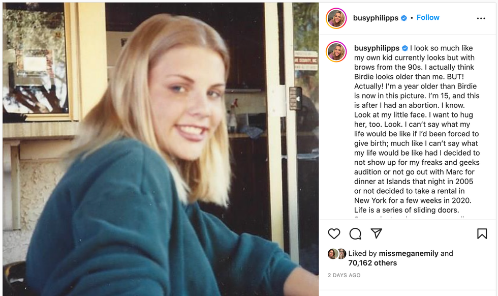The height and width of the screenshot is (296, 498).
Task: View the list of 70,162 others who liked
Action: (x=372, y=263)
